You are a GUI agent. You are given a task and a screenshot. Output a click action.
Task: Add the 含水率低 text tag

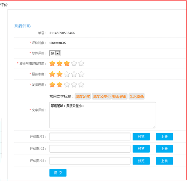(137, 96)
